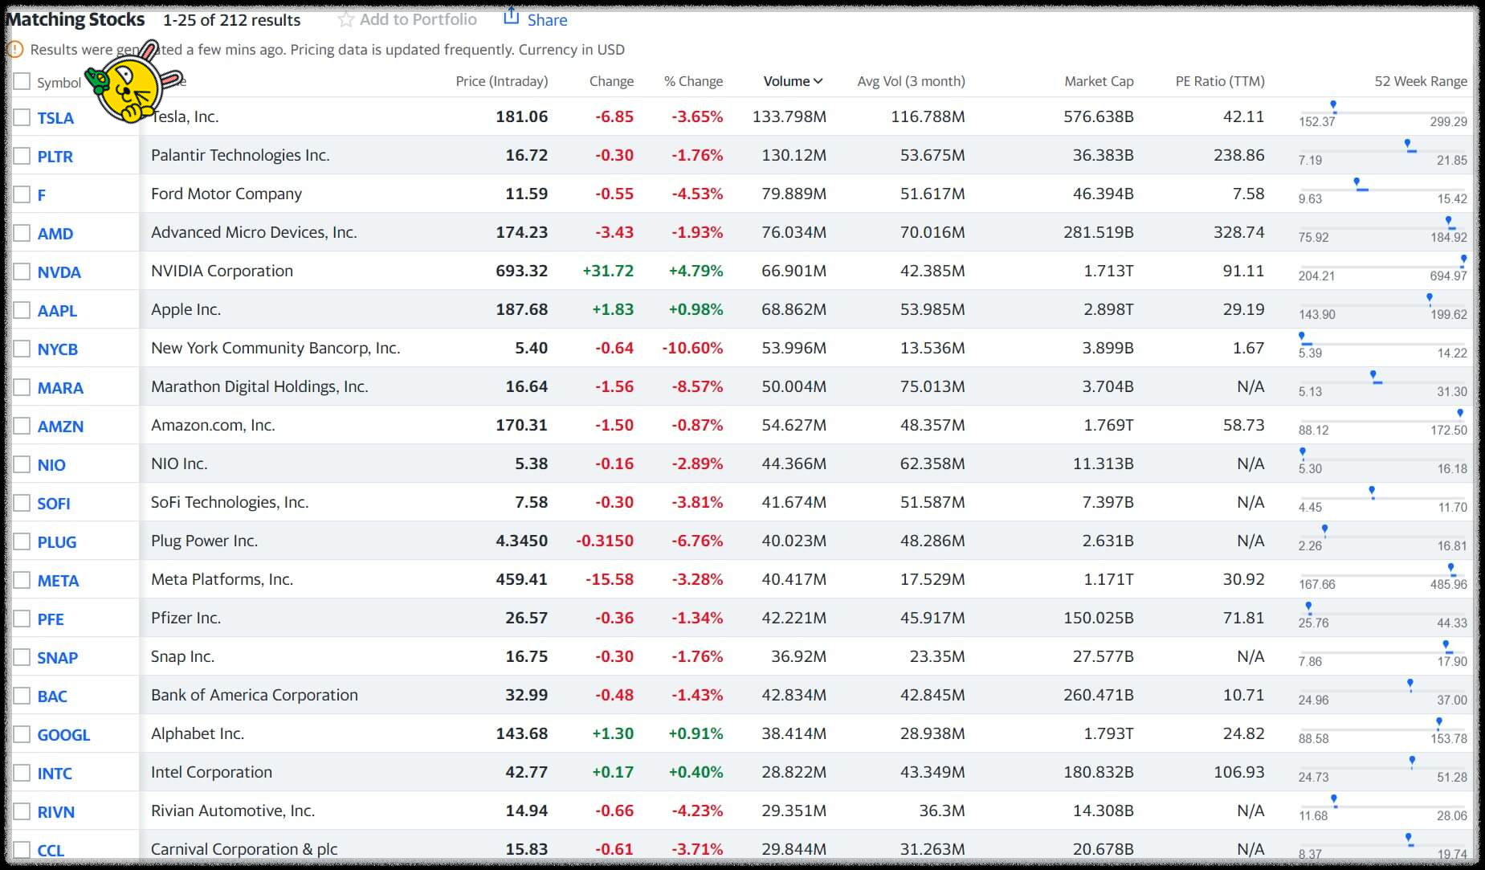
Task: Select Intel Corporation change +0.17
Action: [613, 772]
